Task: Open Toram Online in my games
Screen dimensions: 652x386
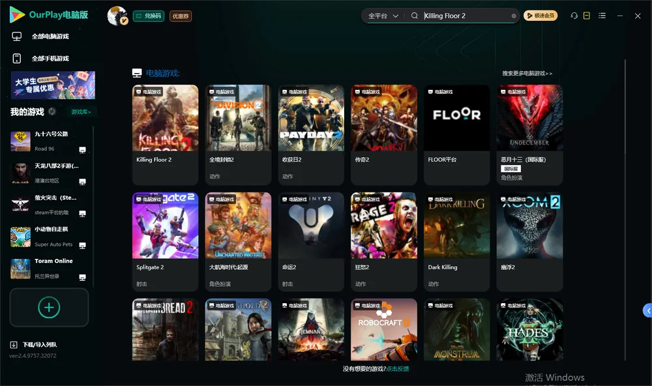Action: [x=48, y=269]
